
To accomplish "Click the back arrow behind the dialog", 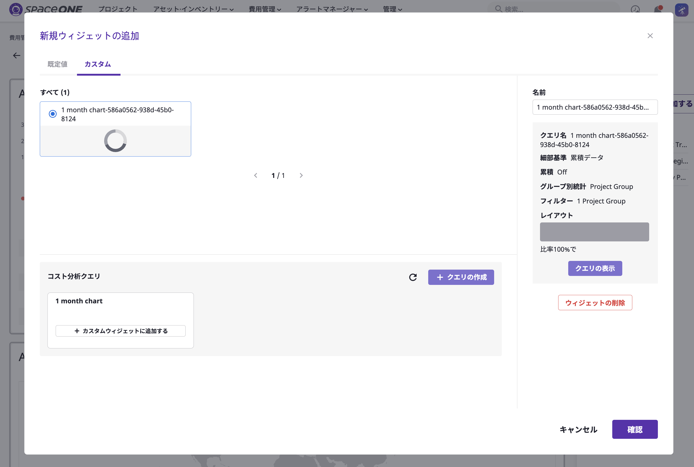I will [16, 55].
